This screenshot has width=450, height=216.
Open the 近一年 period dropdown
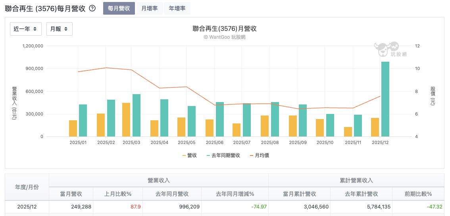26,29
